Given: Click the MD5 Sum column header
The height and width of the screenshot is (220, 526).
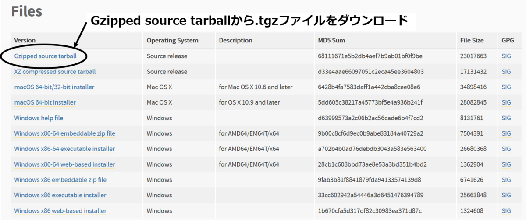Looking at the screenshot, I should 331,40.
